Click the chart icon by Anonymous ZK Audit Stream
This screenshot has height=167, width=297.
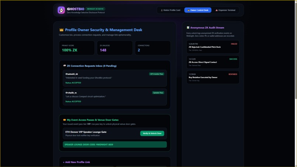(188, 28)
